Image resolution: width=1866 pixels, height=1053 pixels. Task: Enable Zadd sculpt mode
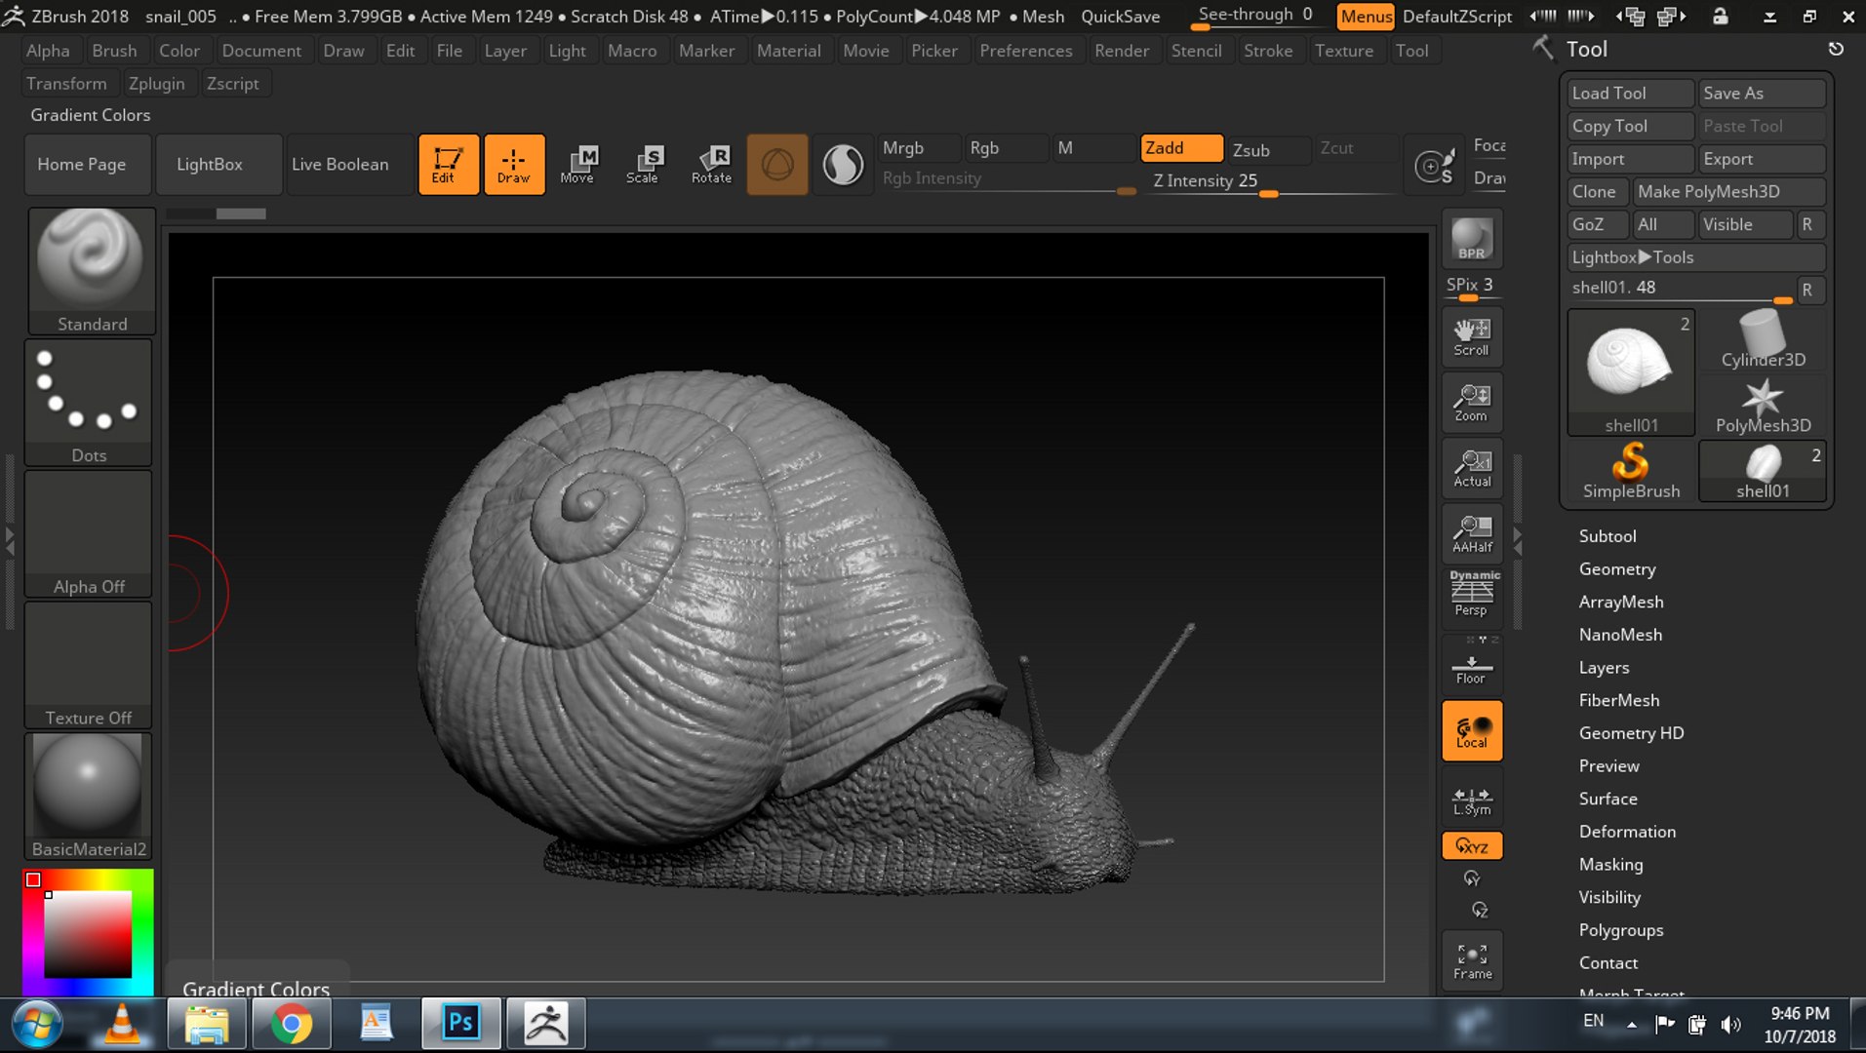click(x=1181, y=148)
